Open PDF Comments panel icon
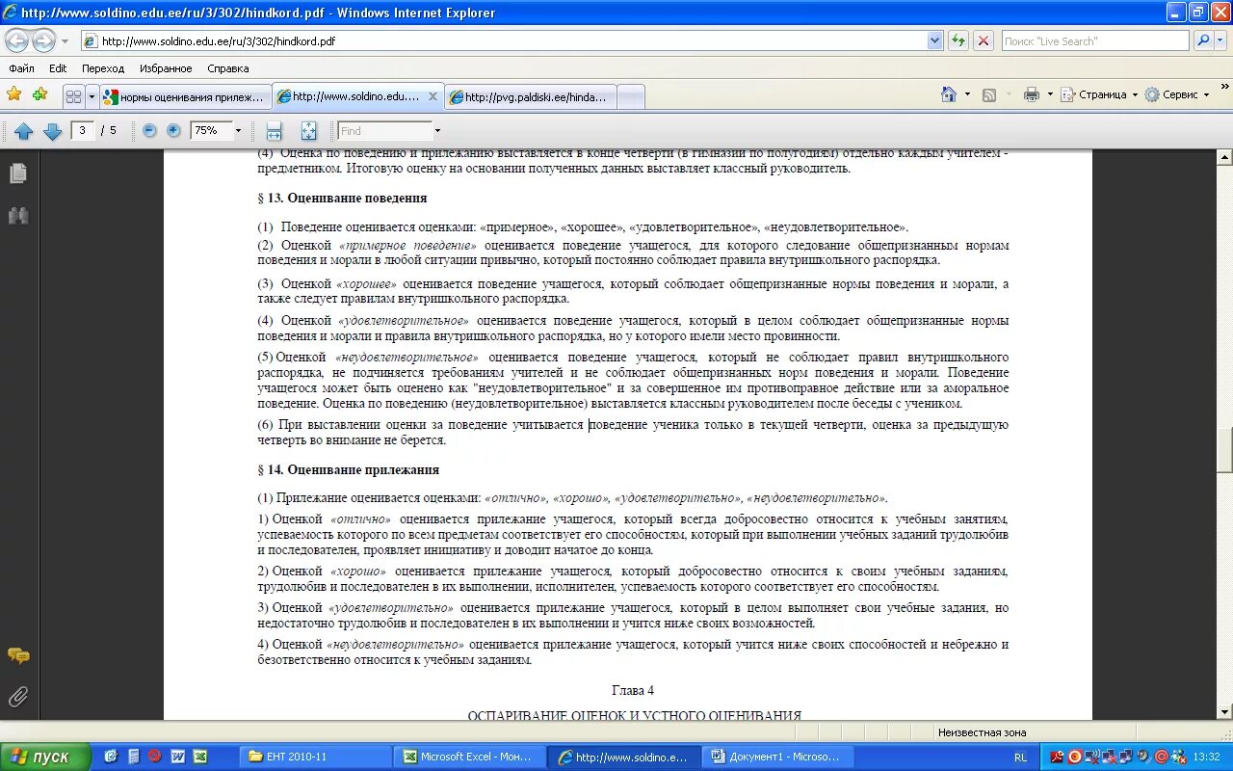 tap(18, 656)
